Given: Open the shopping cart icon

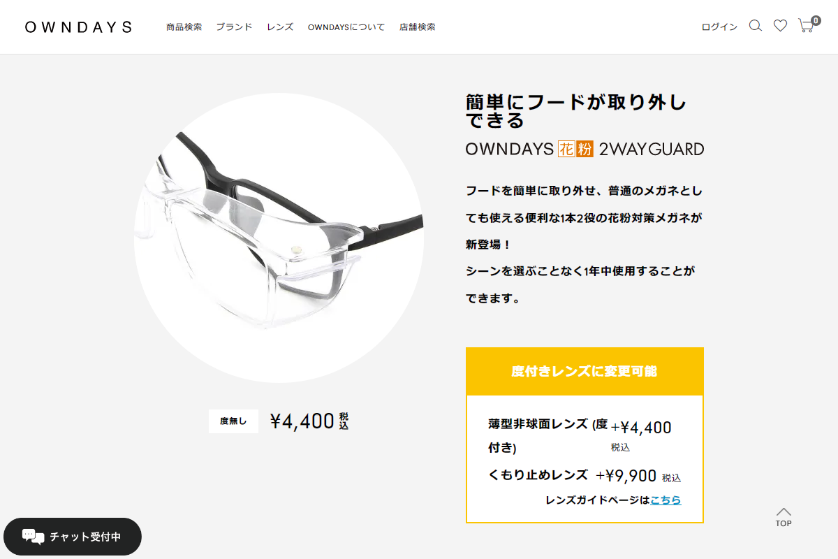Looking at the screenshot, I should [x=806, y=27].
